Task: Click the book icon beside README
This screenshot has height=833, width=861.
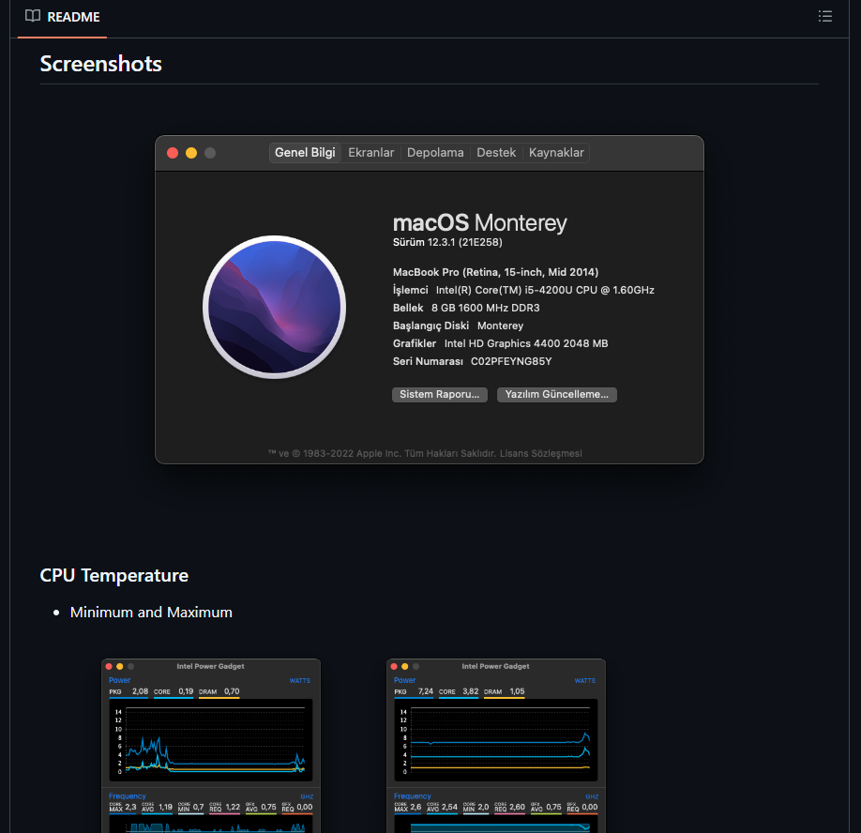Action: (33, 16)
